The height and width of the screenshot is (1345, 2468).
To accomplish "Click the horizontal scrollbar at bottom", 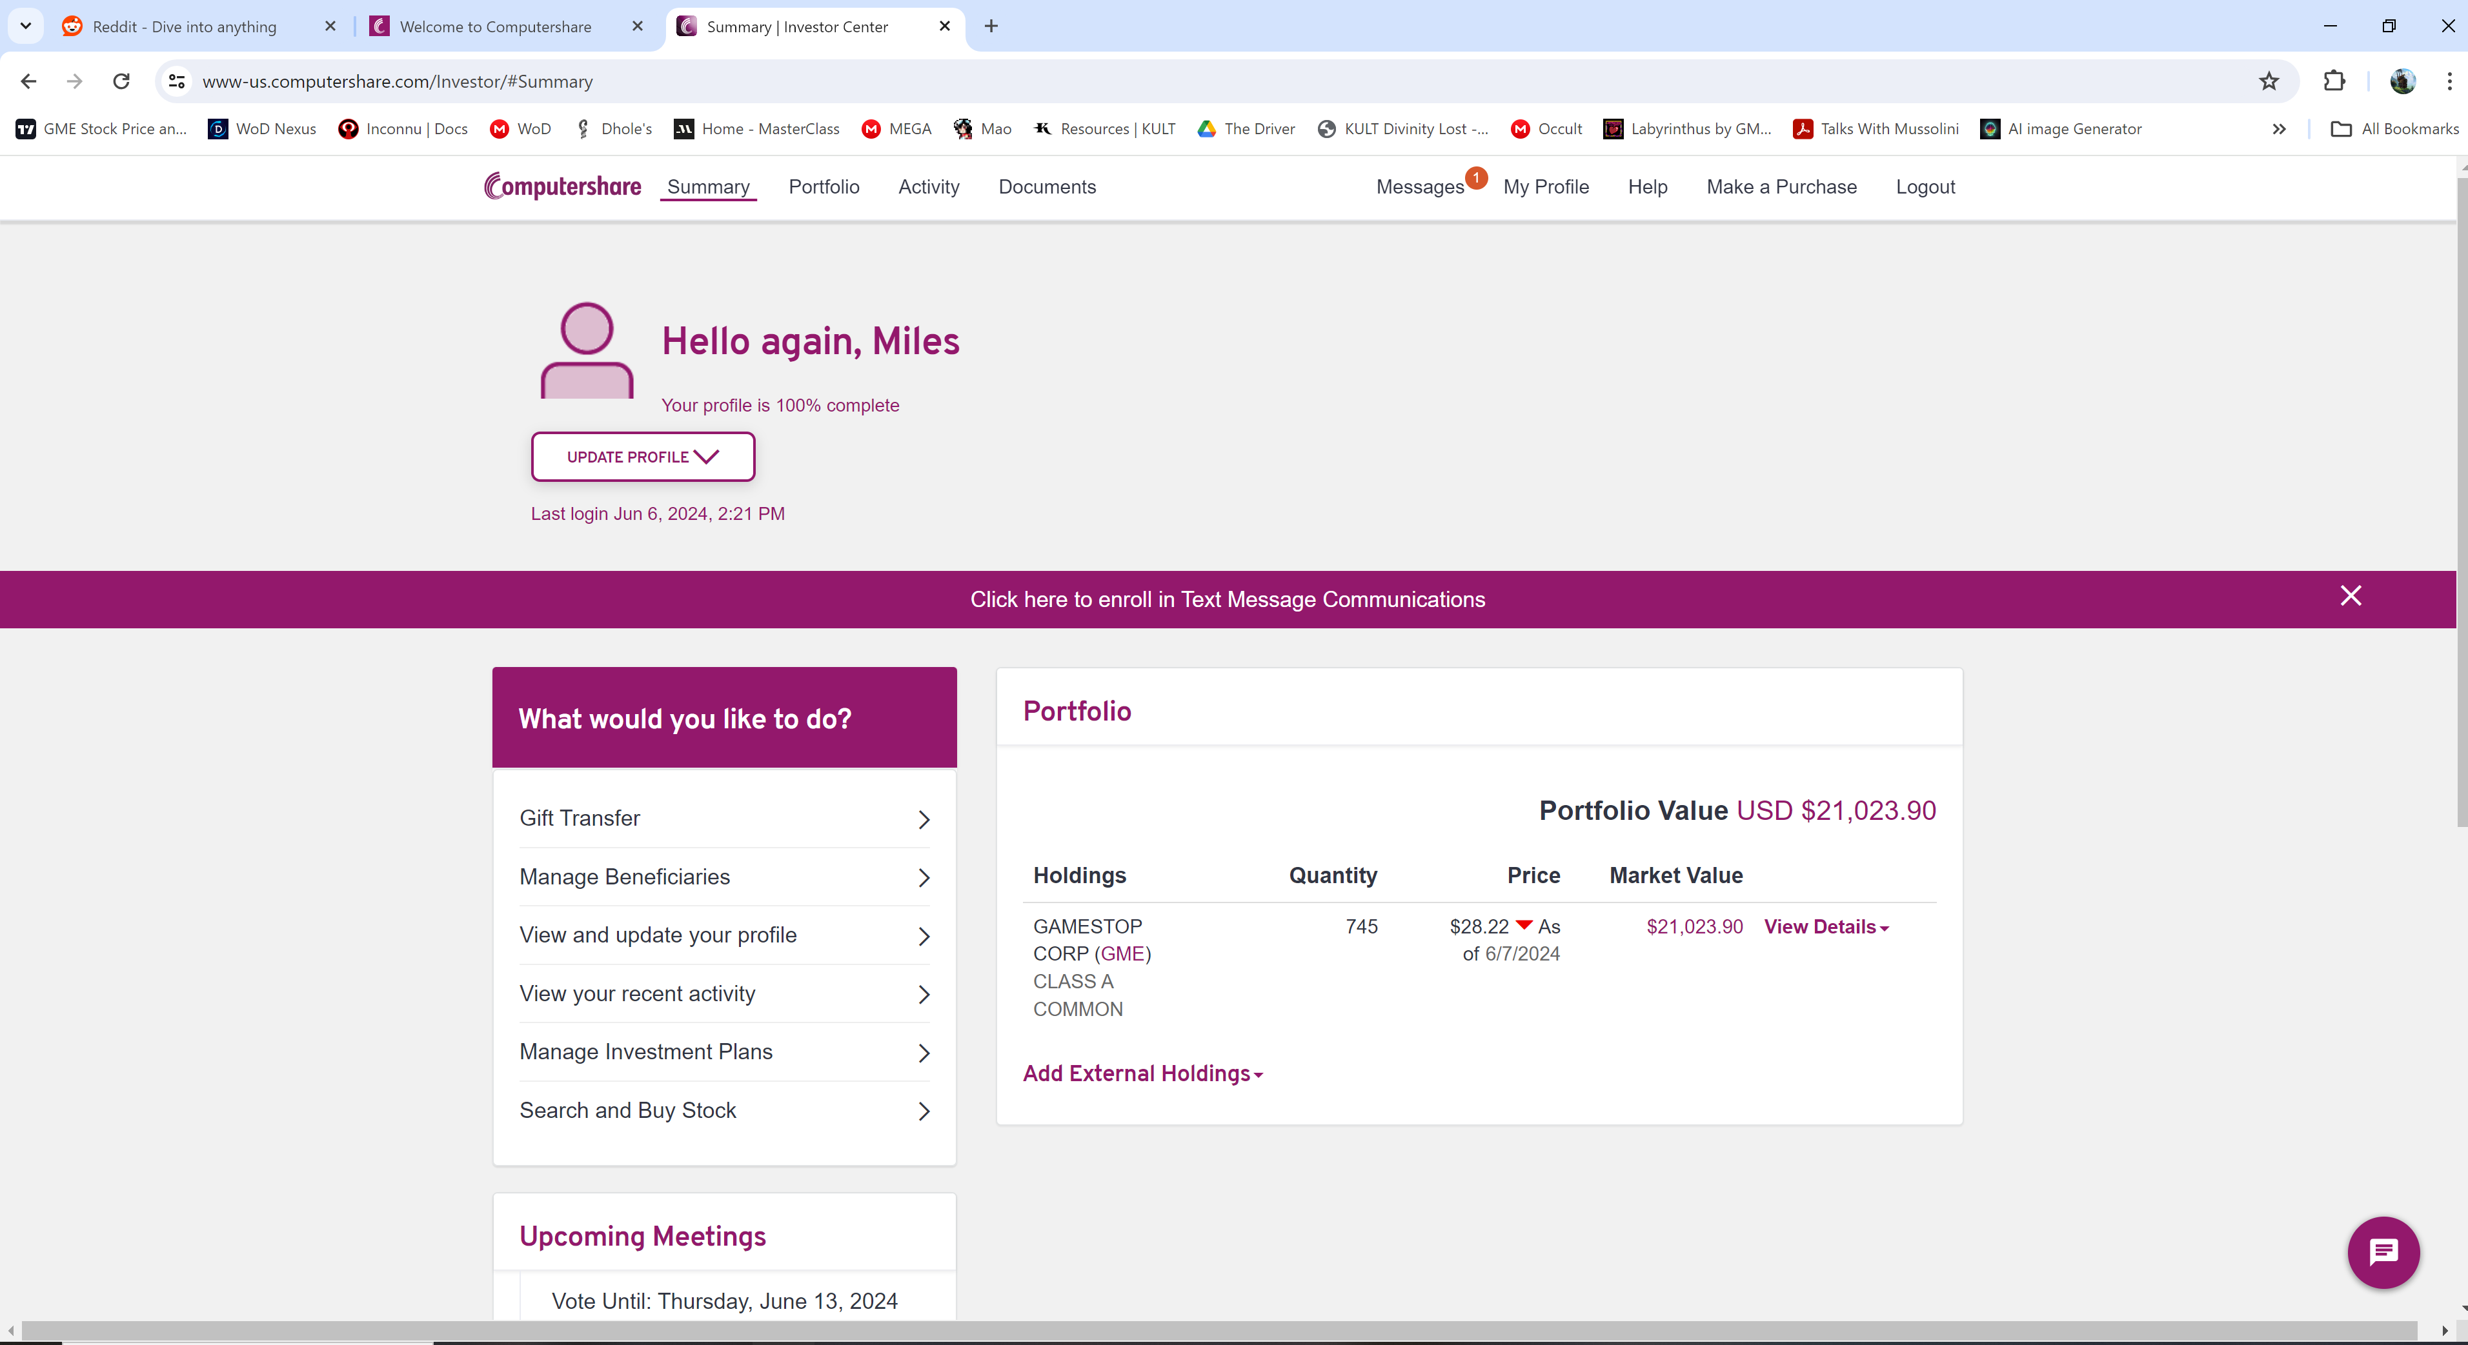I will (1219, 1331).
